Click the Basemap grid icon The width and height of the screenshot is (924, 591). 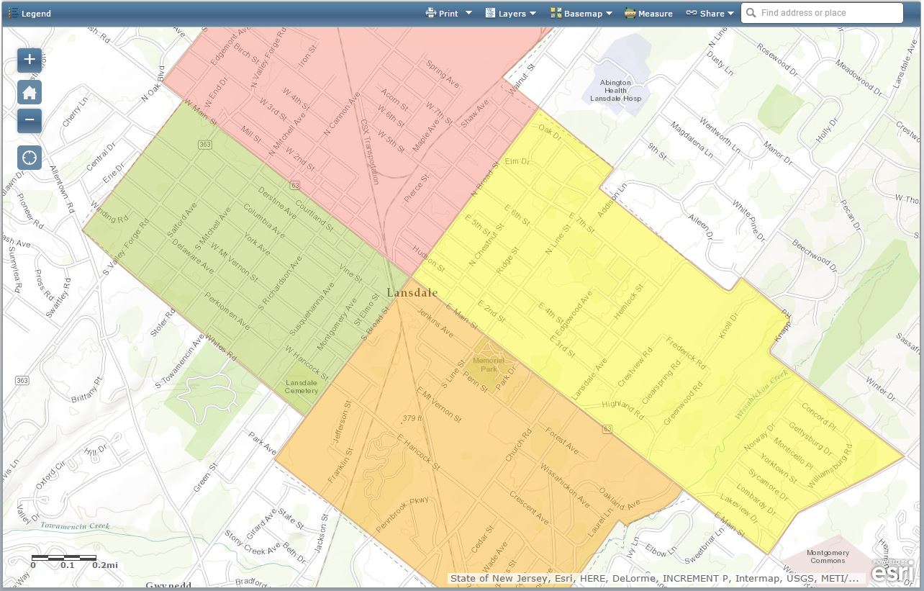[x=556, y=13]
